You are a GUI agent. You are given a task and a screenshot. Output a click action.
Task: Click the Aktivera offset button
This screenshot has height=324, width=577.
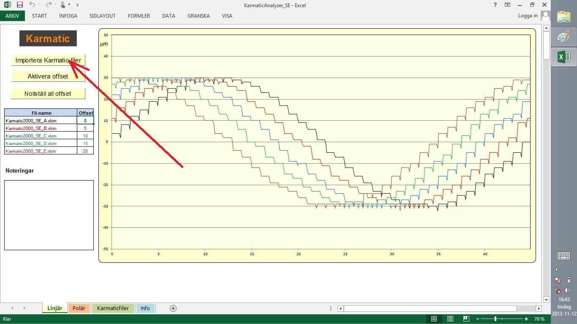(48, 76)
